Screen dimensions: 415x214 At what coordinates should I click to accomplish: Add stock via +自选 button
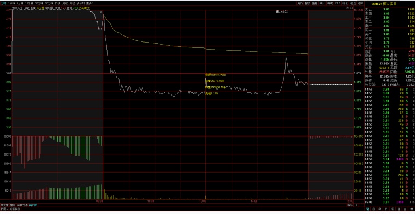point(353,3)
